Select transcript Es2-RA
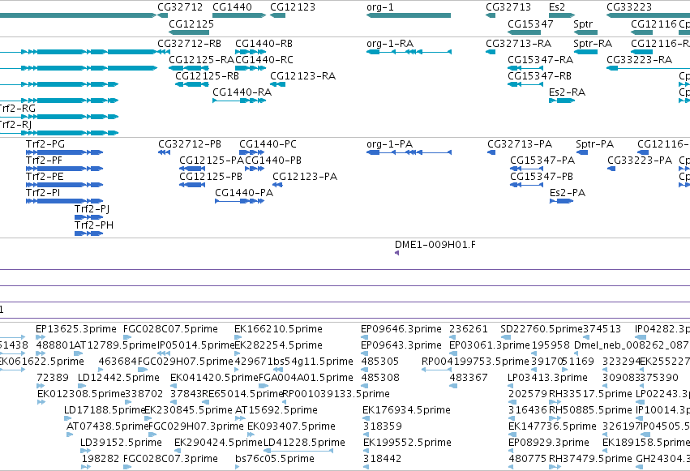The width and height of the screenshot is (690, 471). (568, 92)
